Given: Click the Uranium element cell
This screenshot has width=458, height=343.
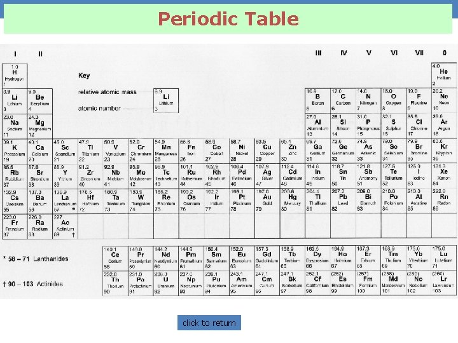Looking at the screenshot, I should point(166,283).
